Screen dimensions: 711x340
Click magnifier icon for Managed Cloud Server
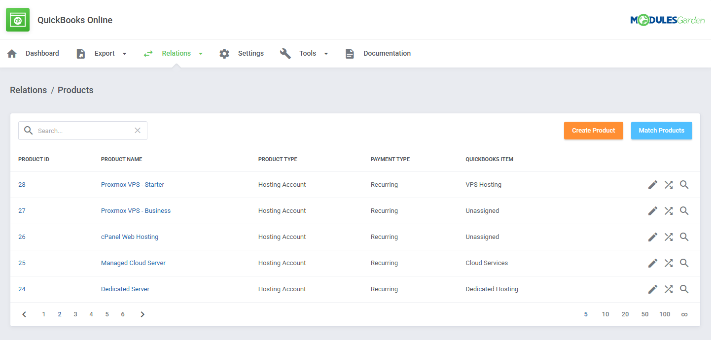pos(684,263)
